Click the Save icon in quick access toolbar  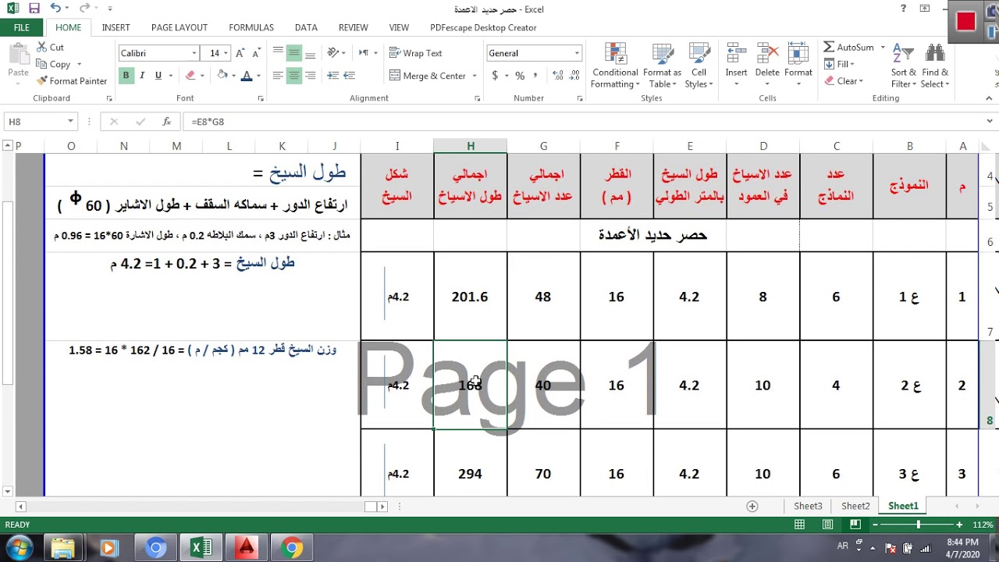34,9
